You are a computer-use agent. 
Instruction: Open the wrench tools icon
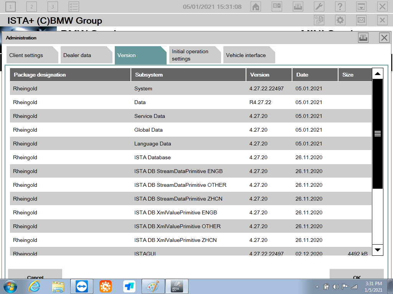click(319, 7)
